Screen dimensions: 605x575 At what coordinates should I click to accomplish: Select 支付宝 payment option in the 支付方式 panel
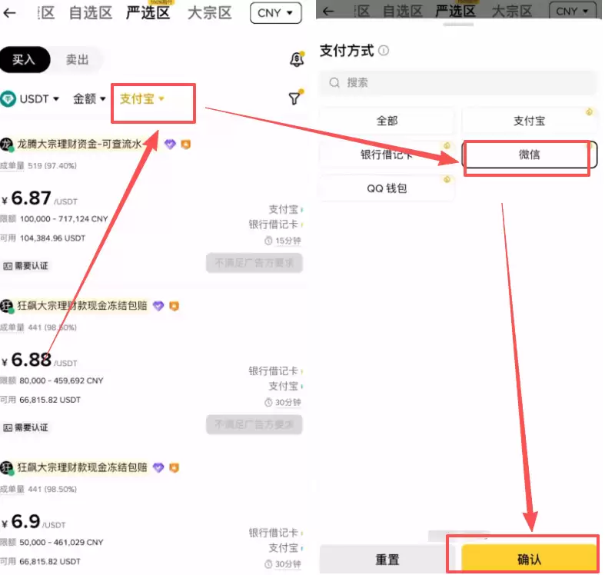[x=529, y=121]
